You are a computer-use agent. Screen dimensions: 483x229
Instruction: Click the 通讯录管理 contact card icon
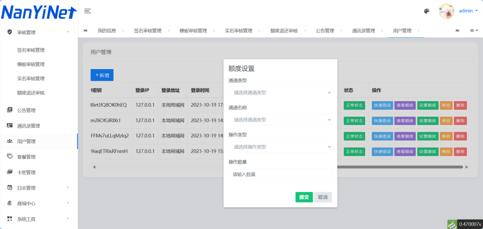[9, 126]
